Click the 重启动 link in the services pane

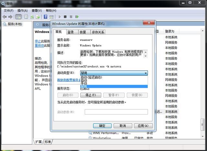(x=39, y=46)
